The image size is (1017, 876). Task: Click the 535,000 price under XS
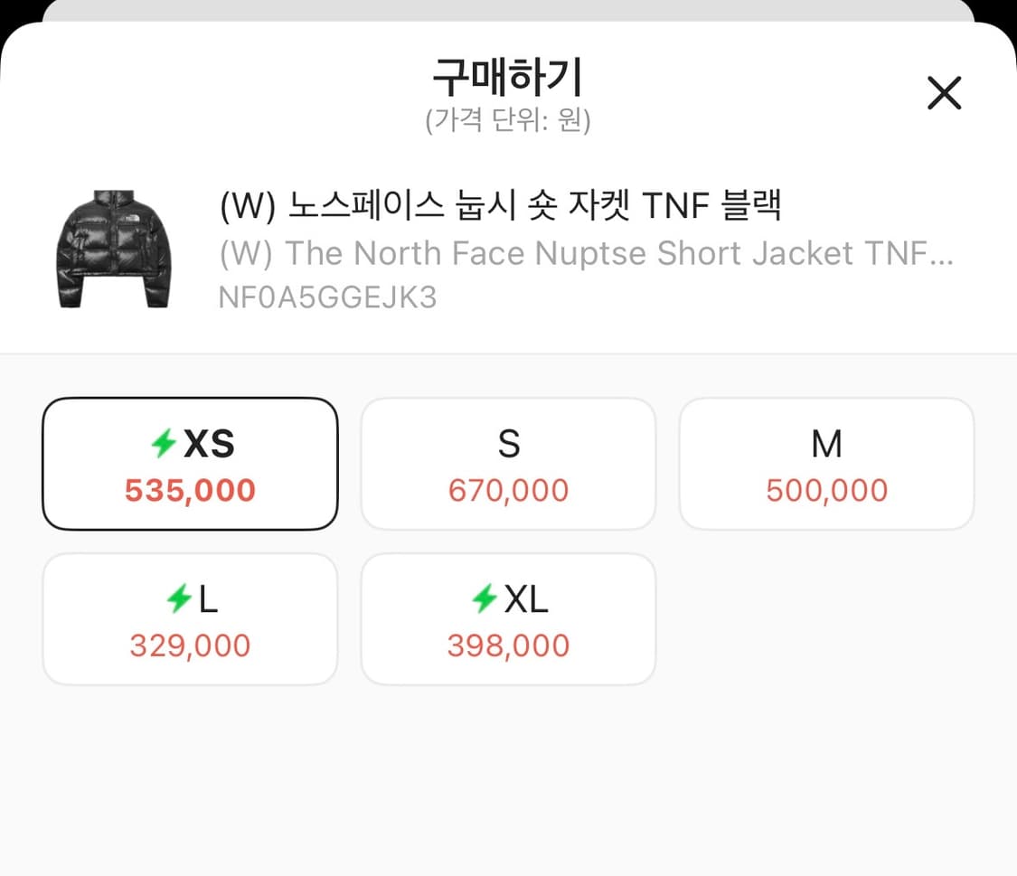click(x=190, y=490)
